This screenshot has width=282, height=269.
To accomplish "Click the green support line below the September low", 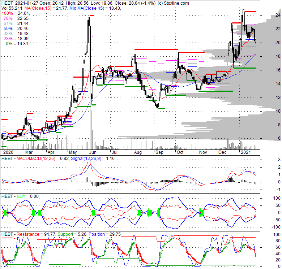I will 161,108.
